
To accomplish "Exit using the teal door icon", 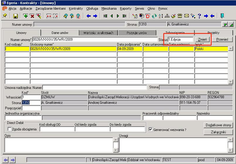I will point(222,16).
